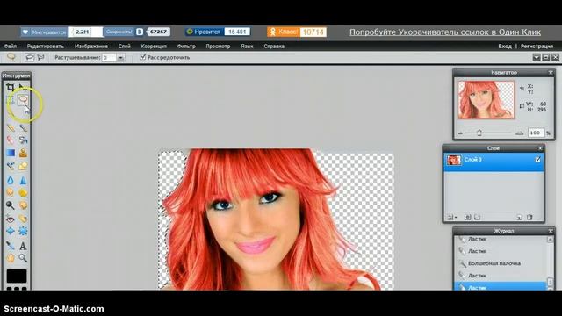Select the Red eye reduction tool

(x=11, y=219)
